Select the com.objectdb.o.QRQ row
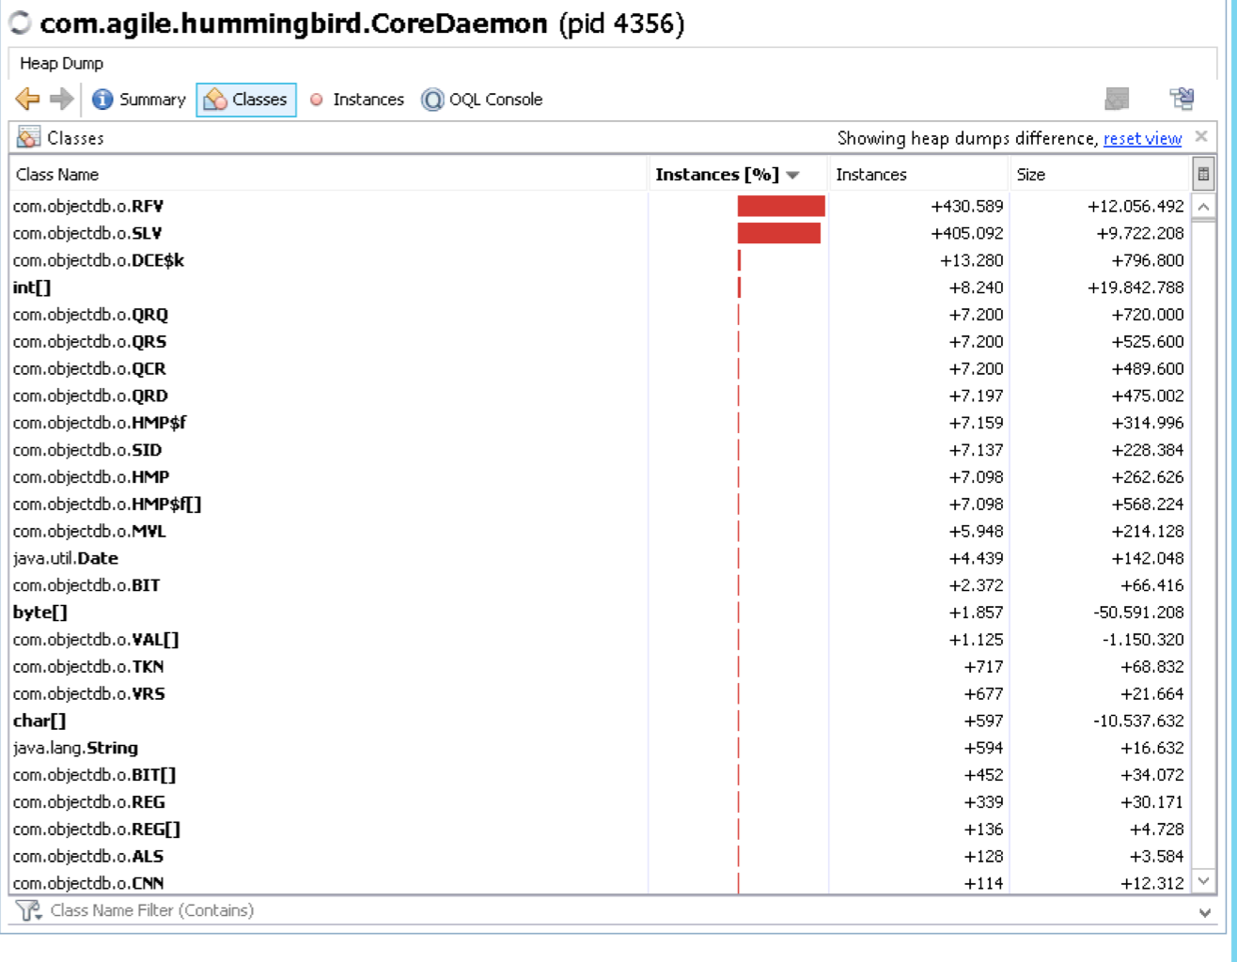Screen dimensions: 1237x962 (600, 315)
